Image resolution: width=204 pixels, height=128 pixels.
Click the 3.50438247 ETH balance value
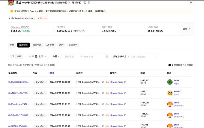(x=66, y=31)
